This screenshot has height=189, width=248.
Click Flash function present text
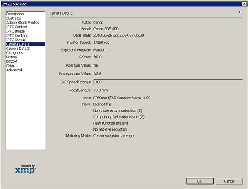click(111, 123)
